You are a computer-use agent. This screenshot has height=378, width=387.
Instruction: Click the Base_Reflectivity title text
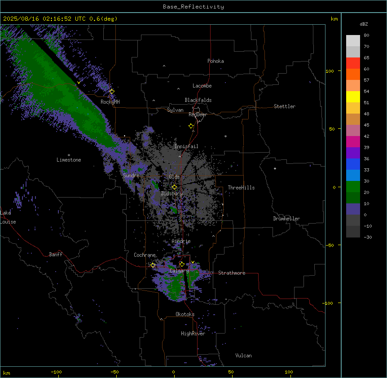tap(193, 7)
